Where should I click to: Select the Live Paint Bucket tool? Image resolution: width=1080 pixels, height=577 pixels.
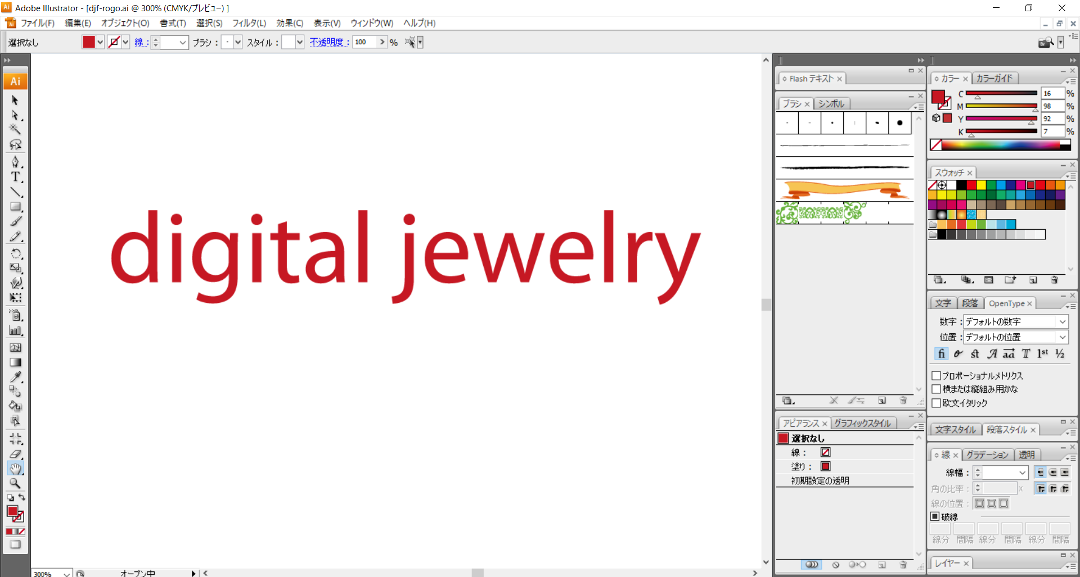coord(15,406)
